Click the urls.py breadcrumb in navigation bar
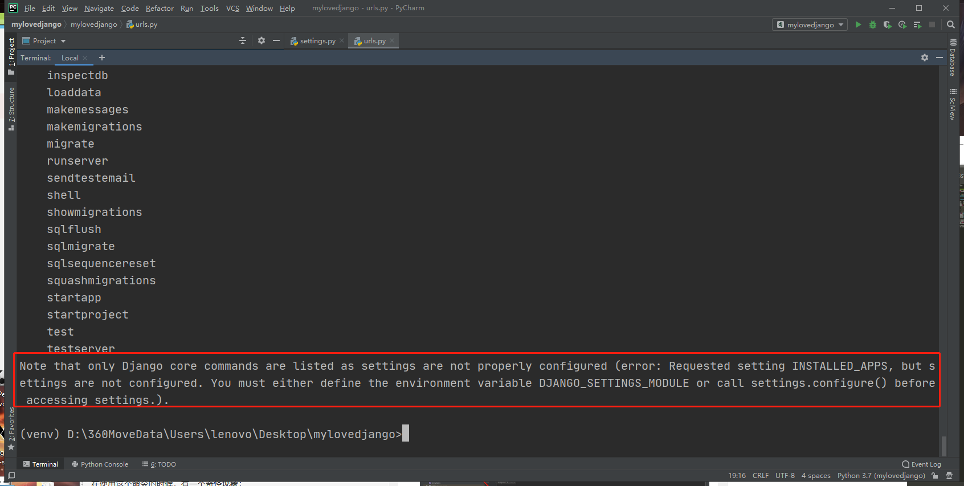 click(x=142, y=24)
